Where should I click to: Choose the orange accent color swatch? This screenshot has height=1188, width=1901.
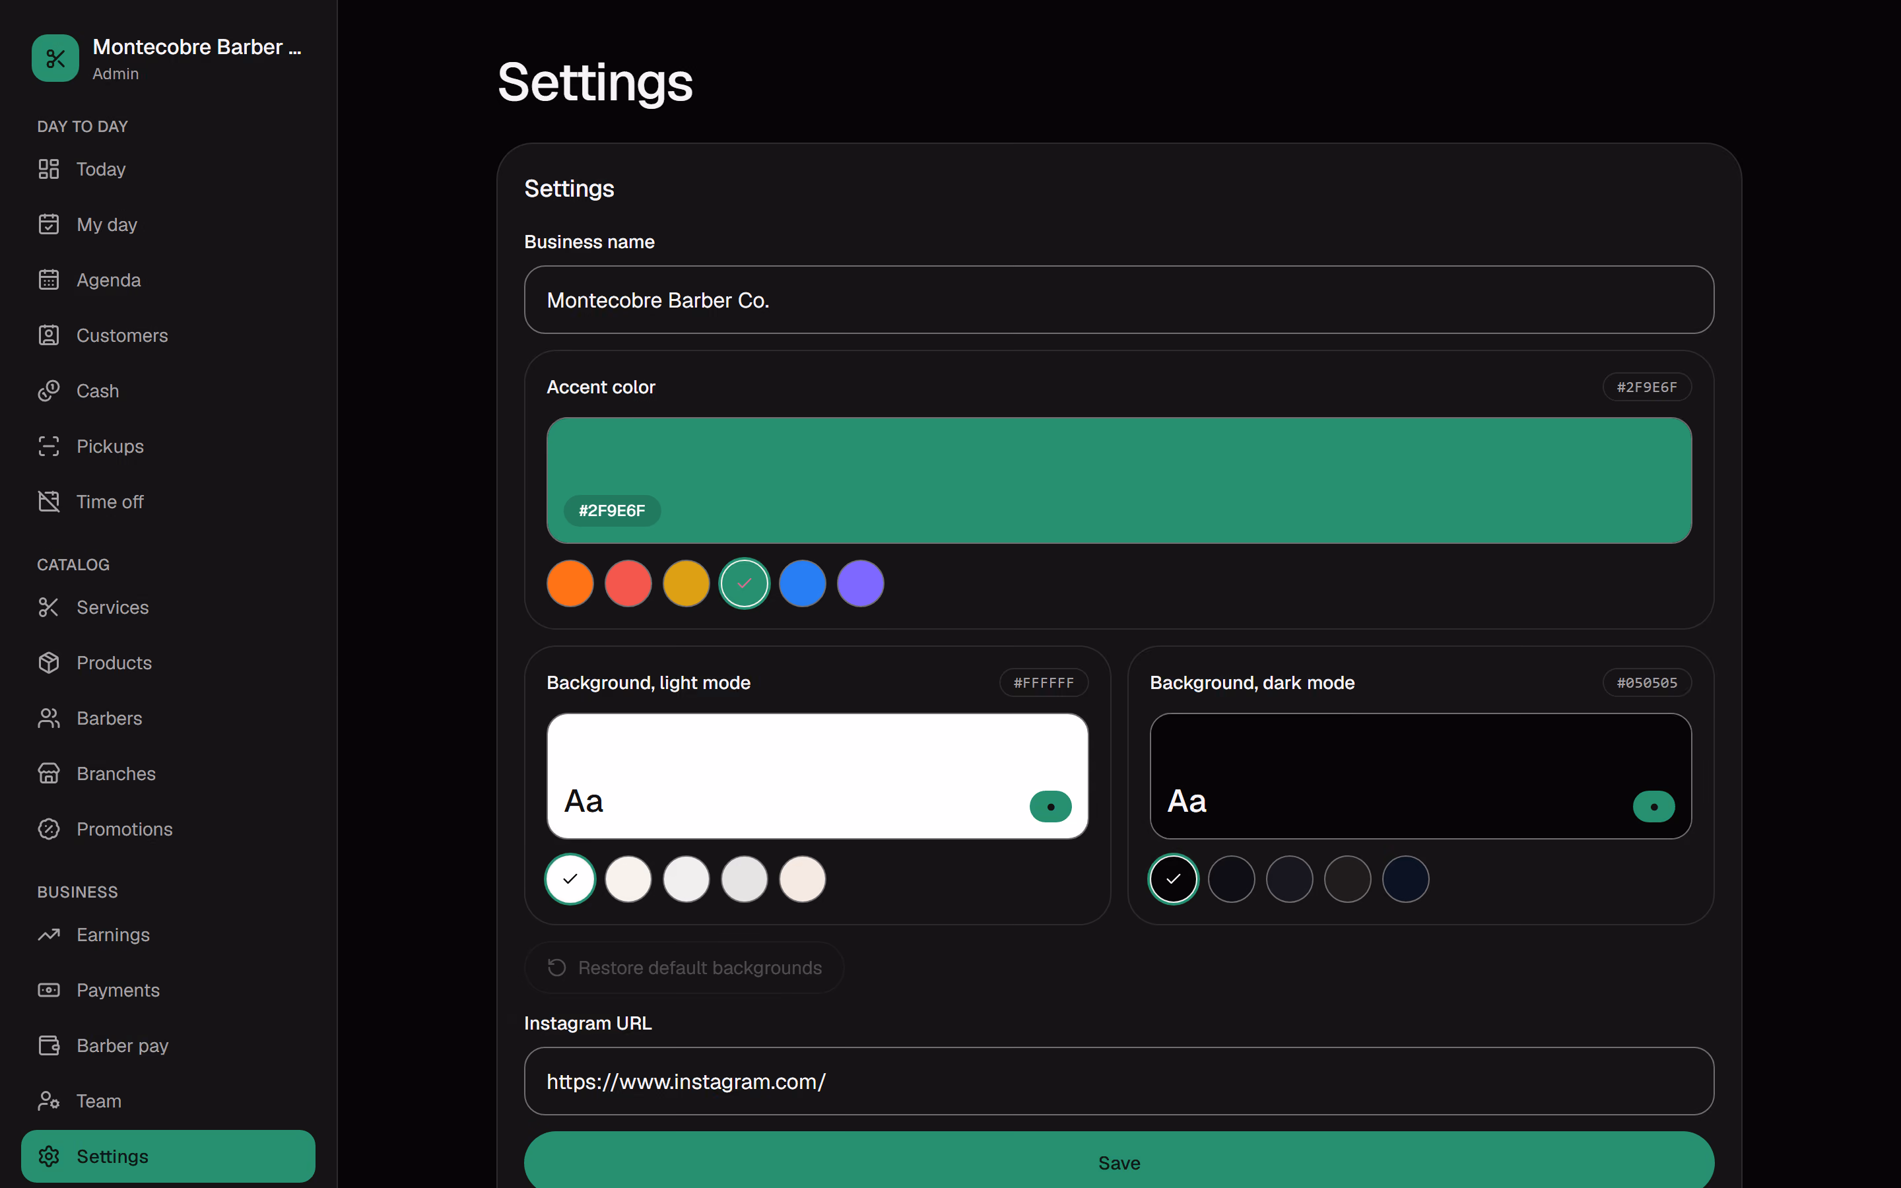click(x=570, y=584)
